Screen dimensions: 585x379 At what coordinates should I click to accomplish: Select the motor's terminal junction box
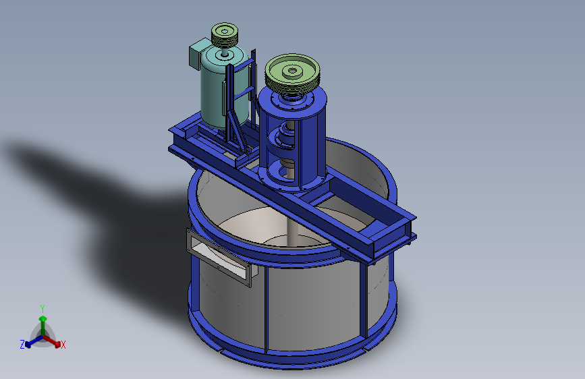coord(198,53)
